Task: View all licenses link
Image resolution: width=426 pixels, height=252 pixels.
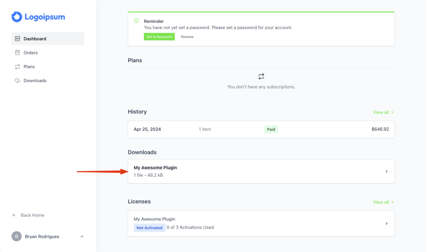Action: (383, 202)
